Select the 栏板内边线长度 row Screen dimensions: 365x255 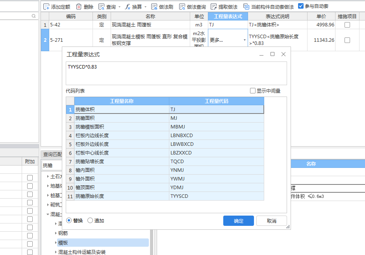tap(165, 136)
